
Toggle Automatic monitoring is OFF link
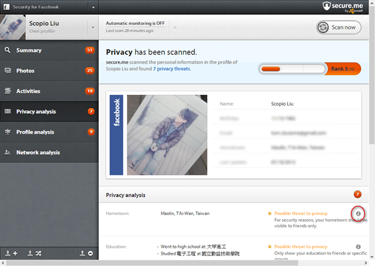coord(135,23)
